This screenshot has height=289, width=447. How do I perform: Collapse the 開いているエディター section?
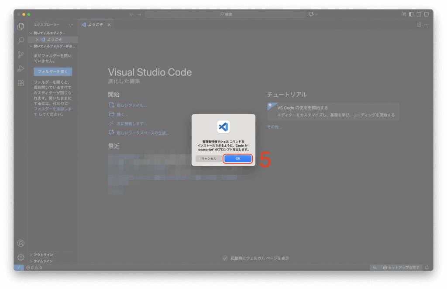click(50, 33)
